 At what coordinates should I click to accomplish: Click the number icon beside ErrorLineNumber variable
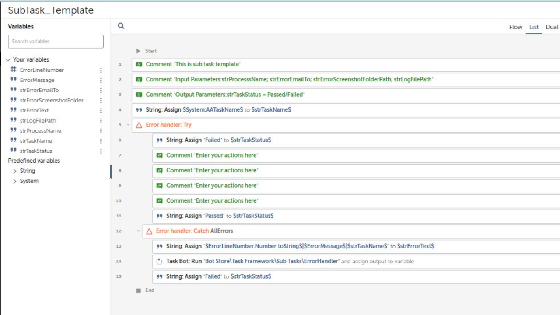coord(13,70)
